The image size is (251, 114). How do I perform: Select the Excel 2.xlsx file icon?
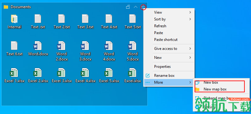pos(38,72)
